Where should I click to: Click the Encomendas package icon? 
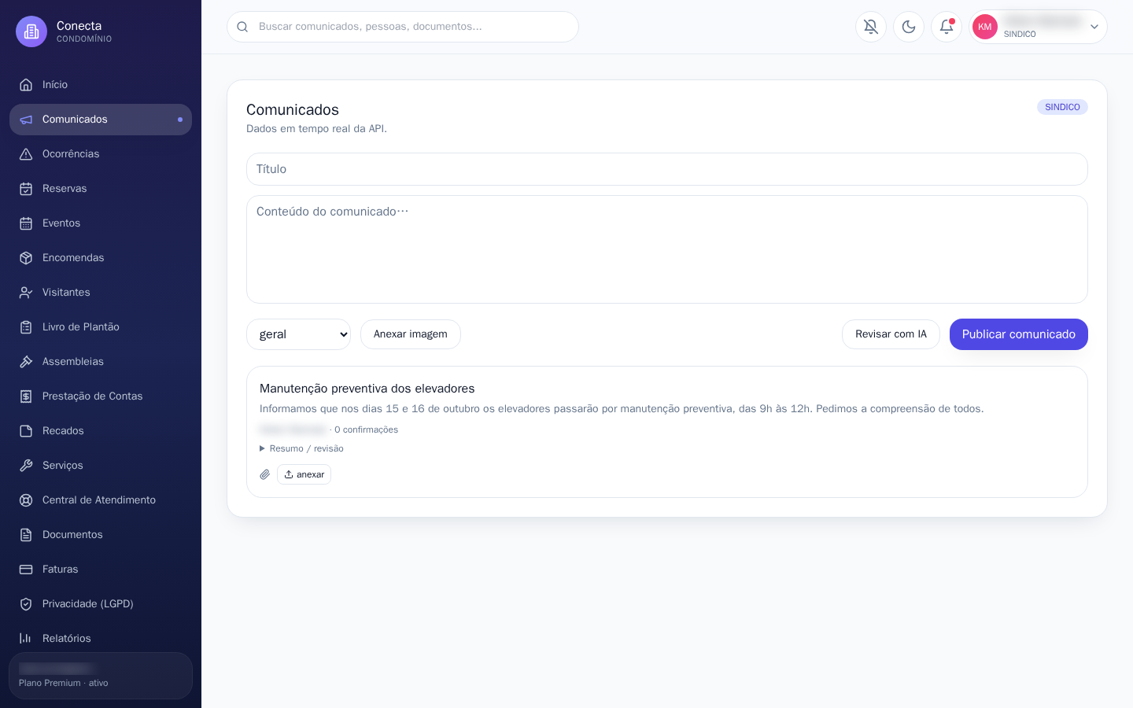tap(26, 258)
